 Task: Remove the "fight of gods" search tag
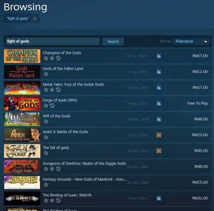click(35, 19)
